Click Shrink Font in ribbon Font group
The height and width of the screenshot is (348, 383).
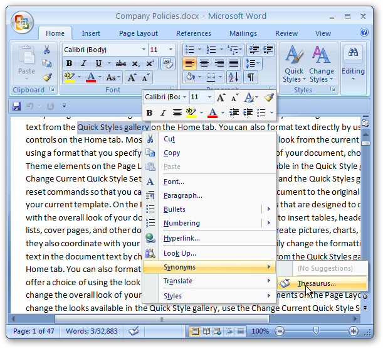[x=146, y=78]
